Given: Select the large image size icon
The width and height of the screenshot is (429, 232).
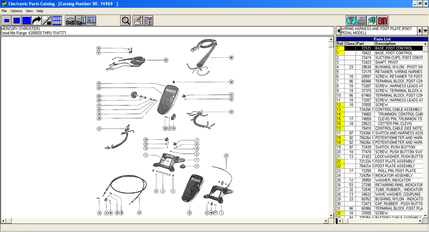Looking at the screenshot, I should (x=26, y=20).
